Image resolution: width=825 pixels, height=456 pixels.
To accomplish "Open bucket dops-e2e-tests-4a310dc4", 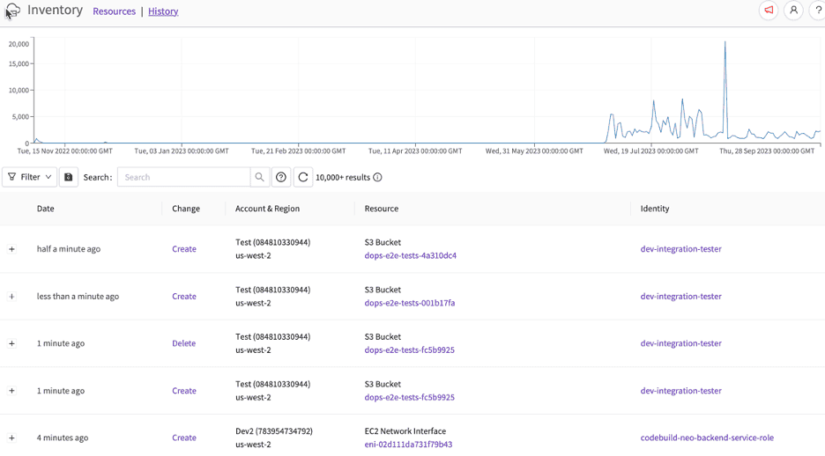I will click(411, 255).
